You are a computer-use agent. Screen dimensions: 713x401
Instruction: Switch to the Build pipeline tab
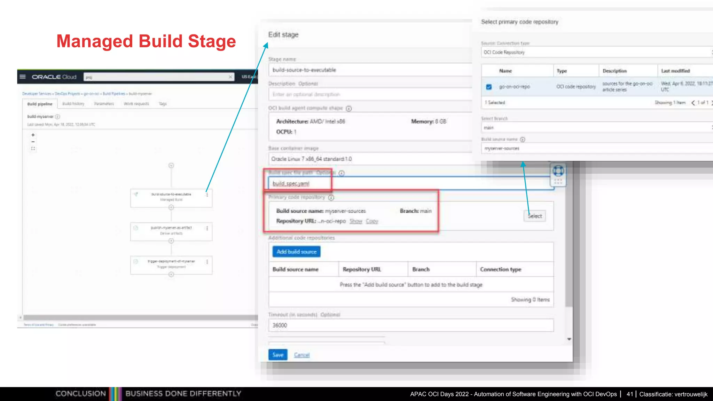click(40, 104)
